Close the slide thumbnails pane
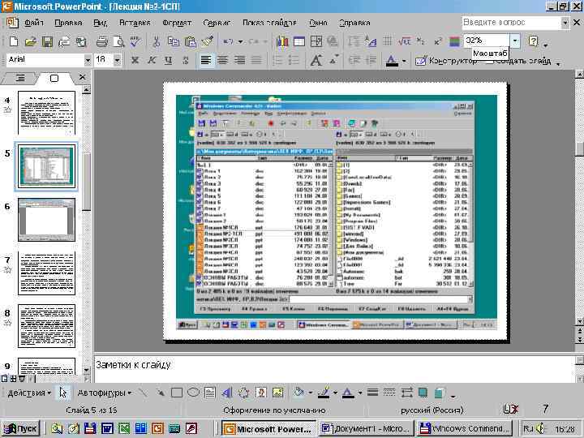Viewport: 584px width, 438px height. (82, 77)
